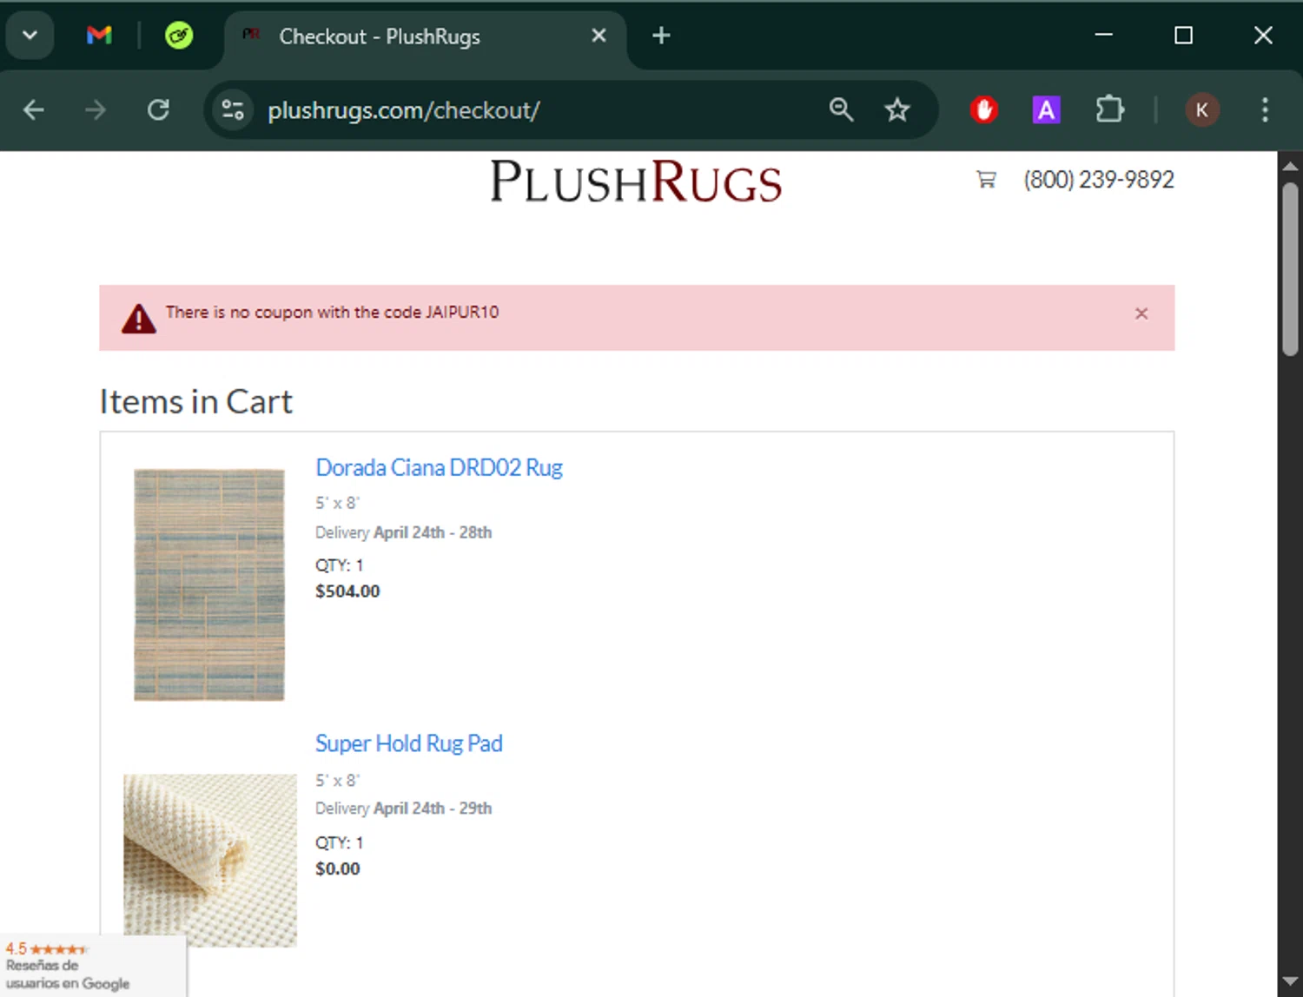This screenshot has height=997, width=1303.
Task: Click the "Delivery April 24th - 29th" text
Action: click(403, 809)
